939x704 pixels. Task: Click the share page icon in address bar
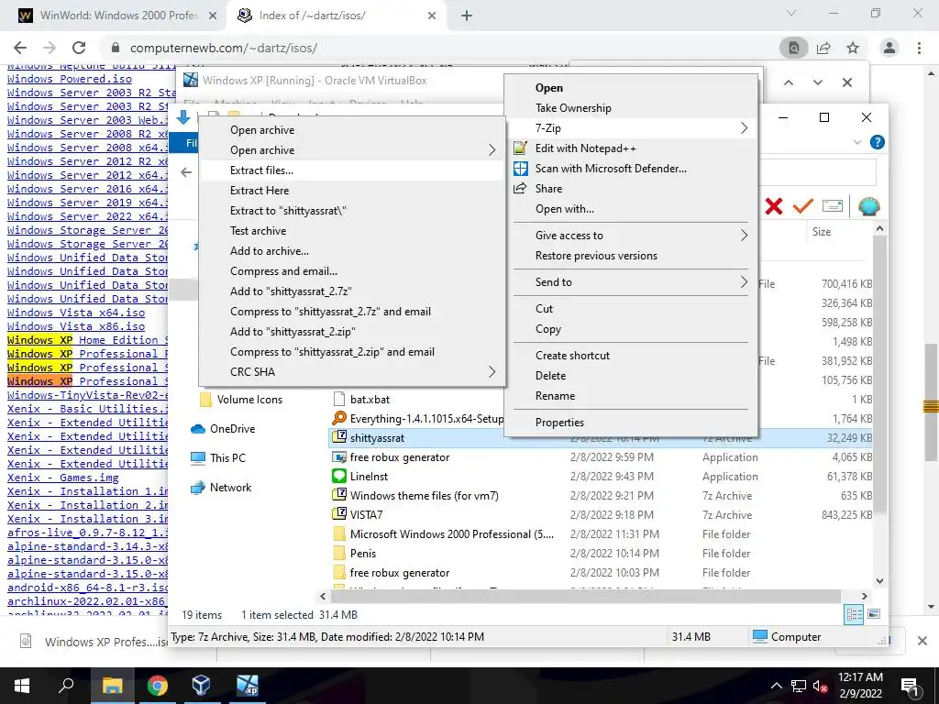[x=823, y=48]
